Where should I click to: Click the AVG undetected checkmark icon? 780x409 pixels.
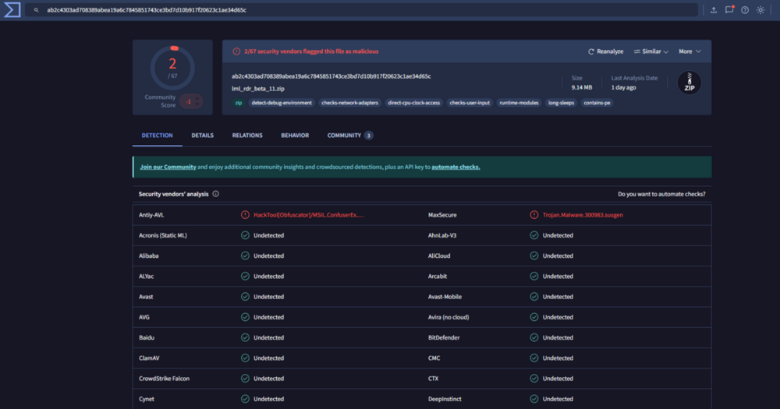click(245, 316)
